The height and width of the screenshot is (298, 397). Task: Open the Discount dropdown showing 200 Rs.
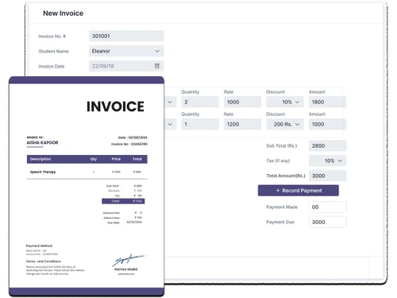click(285, 124)
